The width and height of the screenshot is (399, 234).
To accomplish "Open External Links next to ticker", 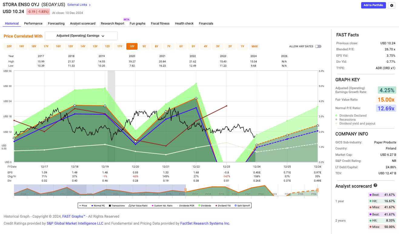I will [77, 5].
